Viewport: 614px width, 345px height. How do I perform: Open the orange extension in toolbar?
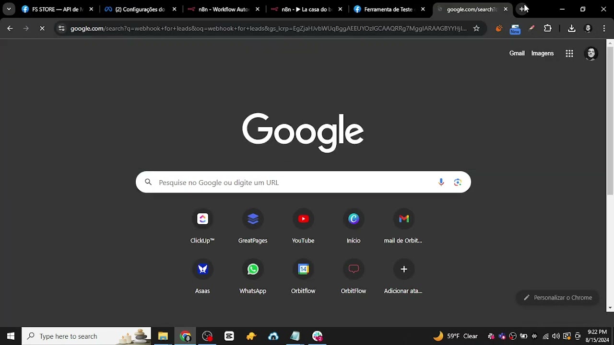coord(499,29)
